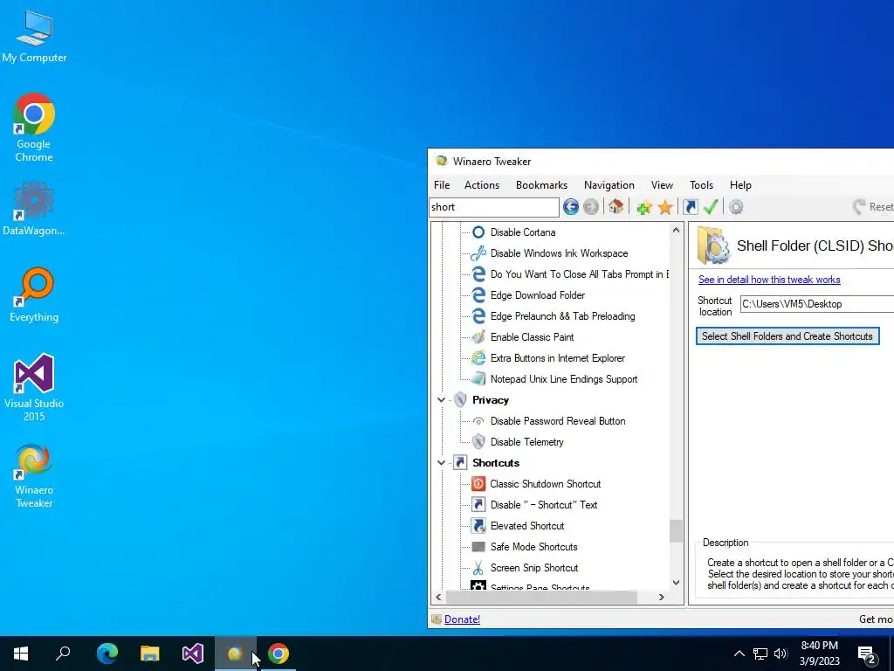Click the search box containing 'short'

click(494, 207)
